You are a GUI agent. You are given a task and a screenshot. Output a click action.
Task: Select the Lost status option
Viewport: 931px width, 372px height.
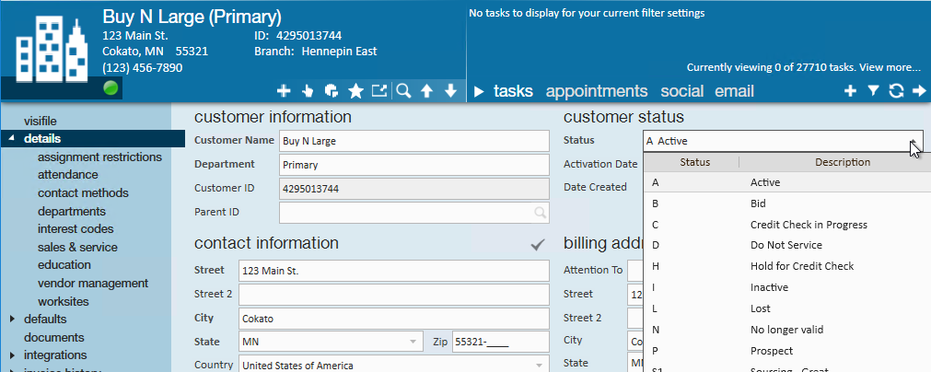787,308
